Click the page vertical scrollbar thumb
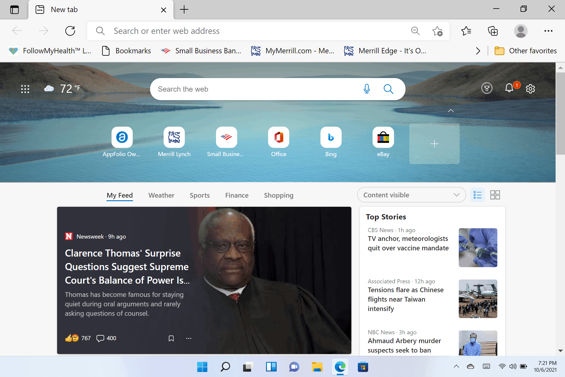 560,113
